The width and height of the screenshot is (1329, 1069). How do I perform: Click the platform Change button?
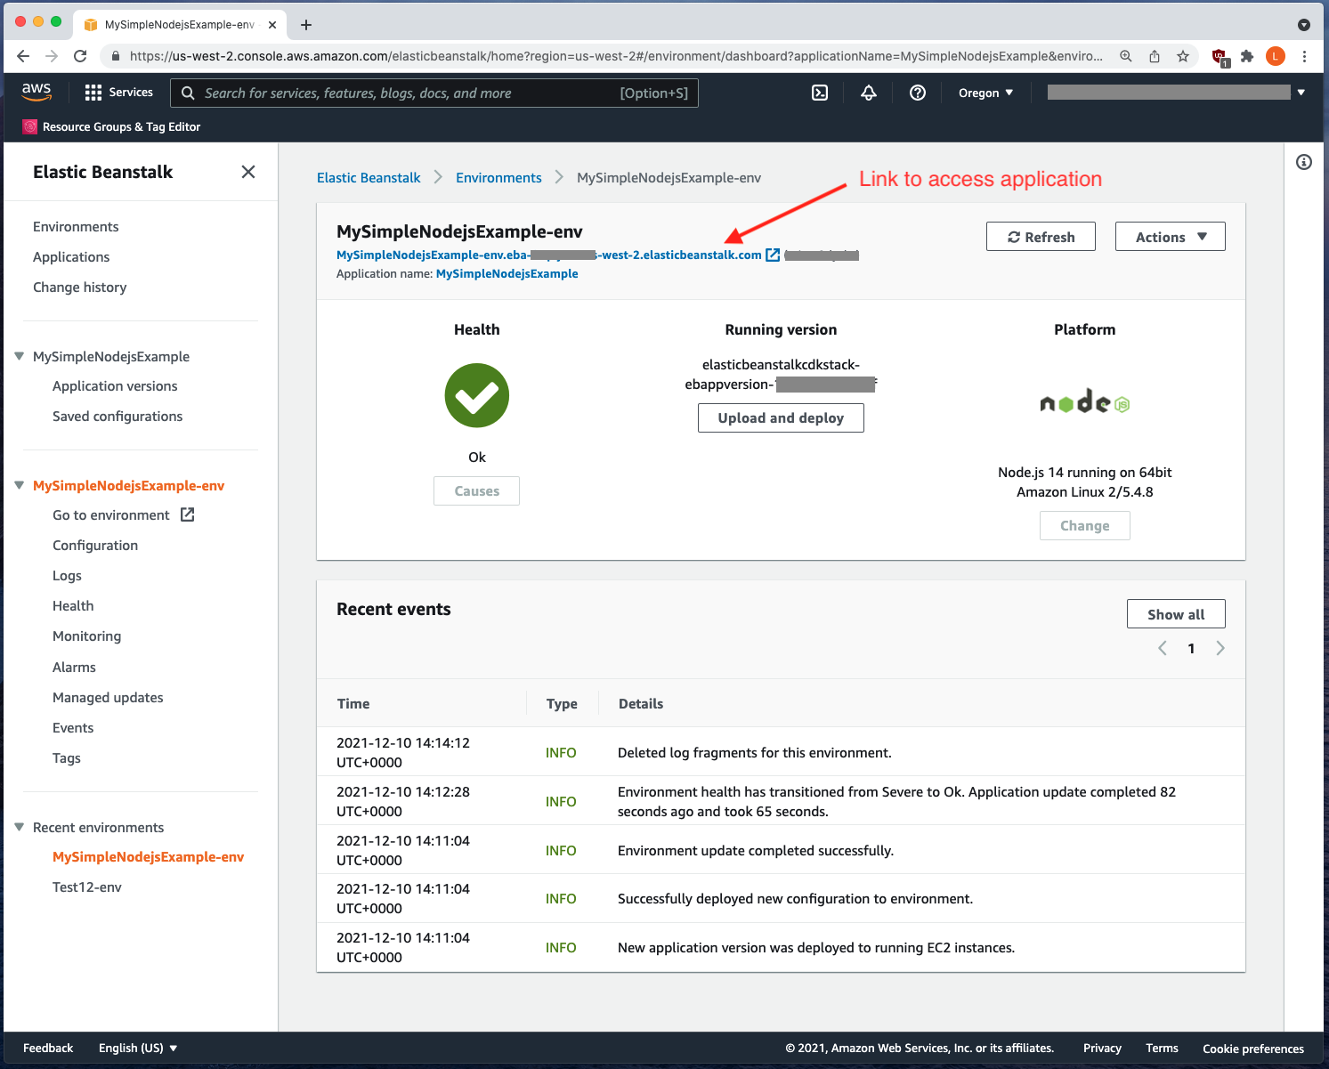click(x=1085, y=526)
